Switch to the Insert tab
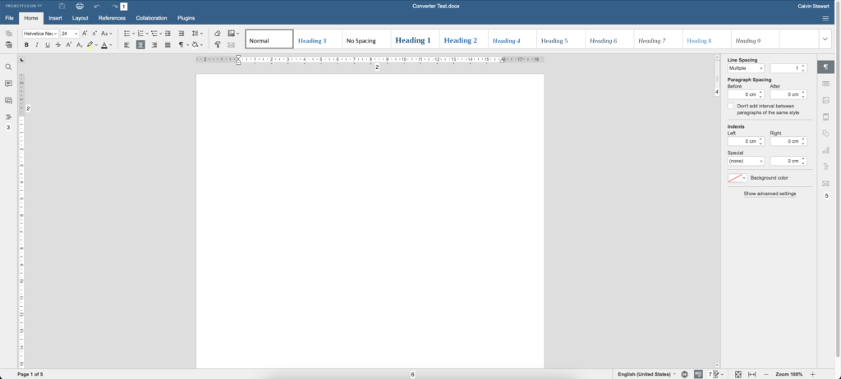 pos(55,17)
